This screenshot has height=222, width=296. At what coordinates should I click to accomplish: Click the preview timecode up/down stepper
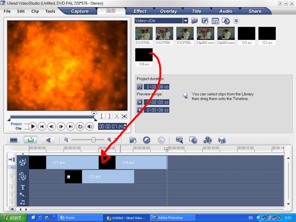tap(125, 126)
